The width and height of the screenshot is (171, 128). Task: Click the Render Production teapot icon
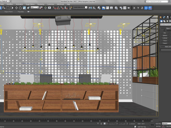[x=129, y=8]
